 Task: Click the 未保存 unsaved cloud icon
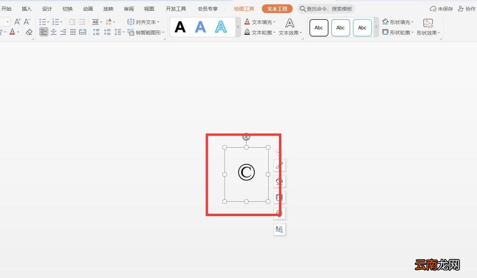click(441, 9)
